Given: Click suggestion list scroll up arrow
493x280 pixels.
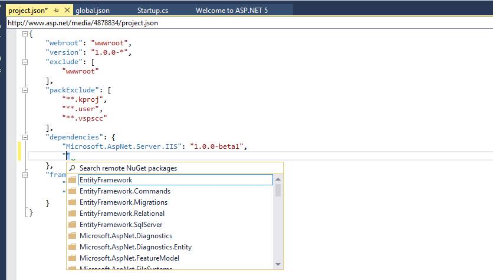Looking at the screenshot, I should [278, 179].
